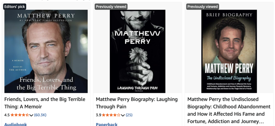Expand rating breakdown chevron next to 3.9 stars
Viewport: 275px width, 126px height.
pyautogui.click(x=123, y=115)
